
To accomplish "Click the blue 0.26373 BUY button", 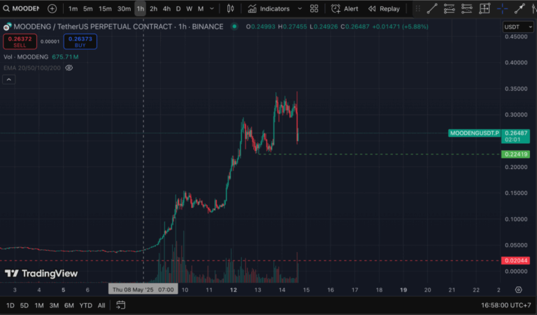I will tap(80, 41).
